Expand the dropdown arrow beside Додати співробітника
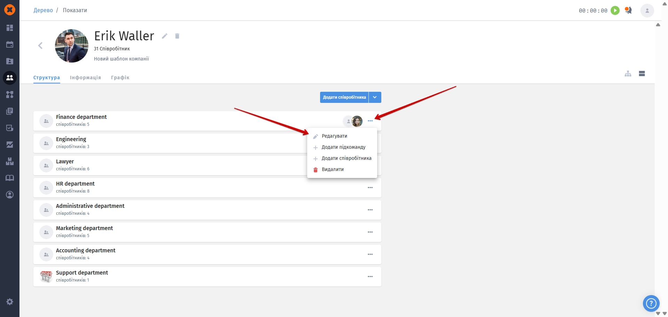Image resolution: width=668 pixels, height=317 pixels. coord(375,97)
